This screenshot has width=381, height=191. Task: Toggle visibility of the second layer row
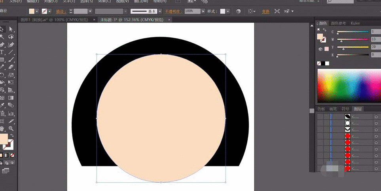coord(320,123)
